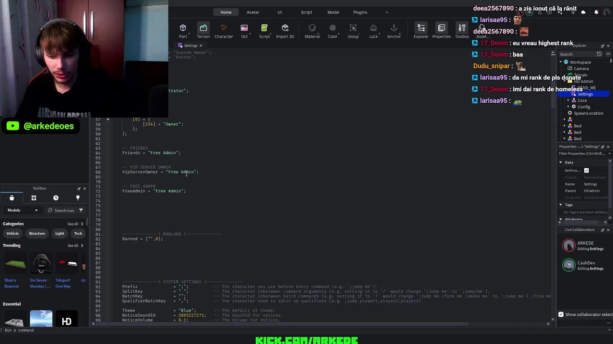Select the Part tool in the ribbon
This screenshot has width=613, height=344.
click(183, 31)
